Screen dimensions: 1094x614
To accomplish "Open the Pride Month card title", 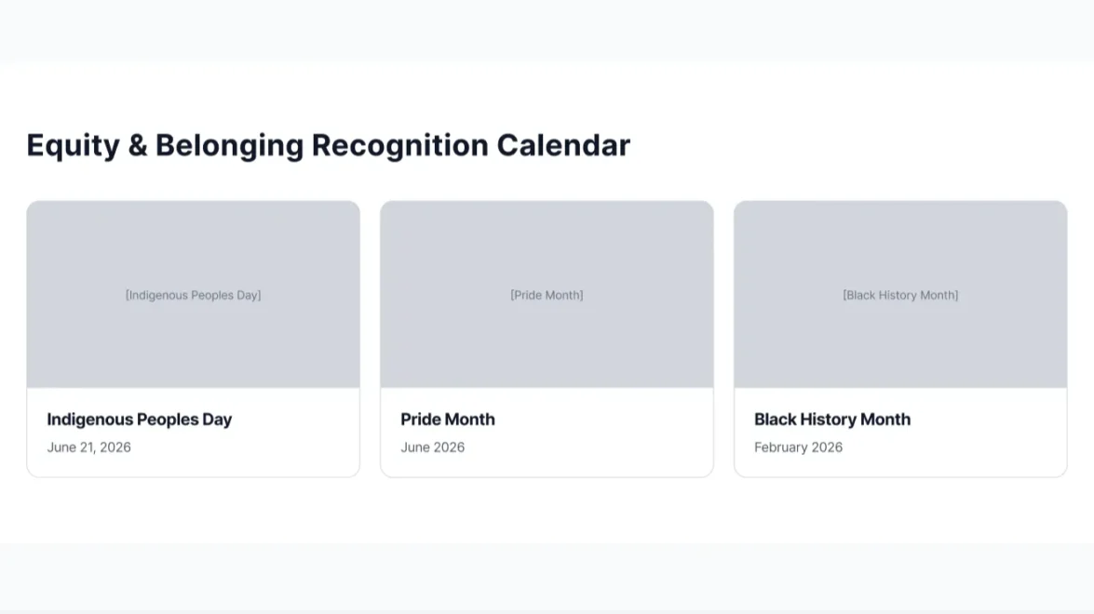I will 448,420.
